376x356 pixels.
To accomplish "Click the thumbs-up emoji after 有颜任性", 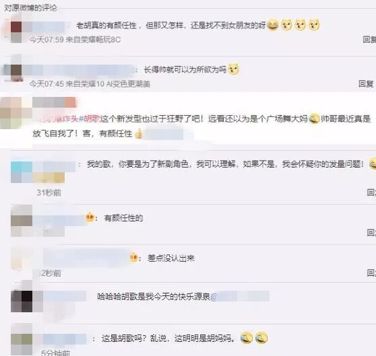I will tap(138, 134).
